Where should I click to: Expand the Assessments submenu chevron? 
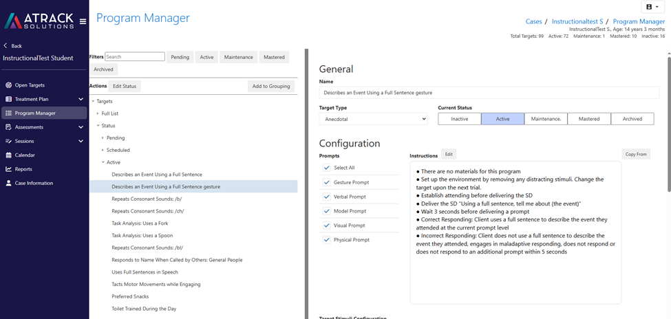coord(81,127)
